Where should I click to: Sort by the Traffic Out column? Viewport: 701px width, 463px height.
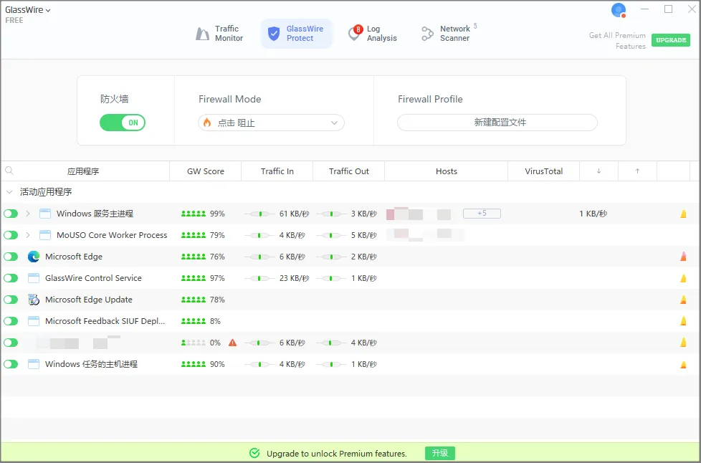[349, 171]
